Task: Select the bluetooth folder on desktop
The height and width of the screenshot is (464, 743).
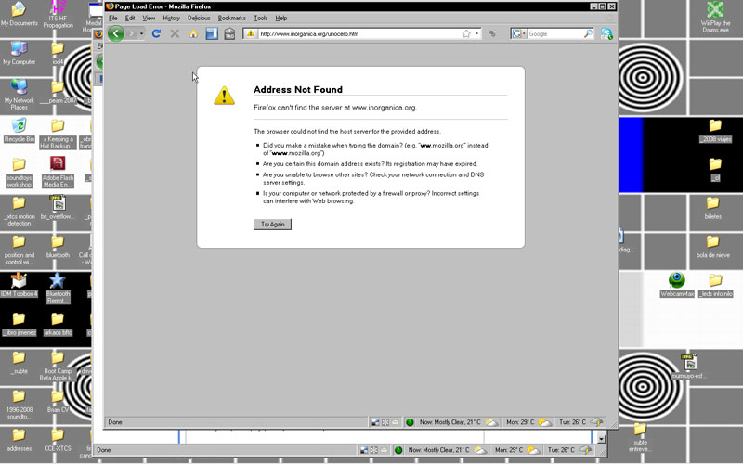Action: pos(58,247)
